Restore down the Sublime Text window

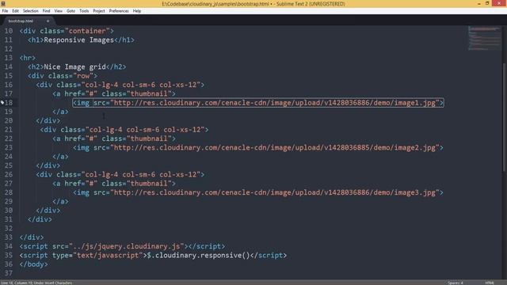click(487, 3)
